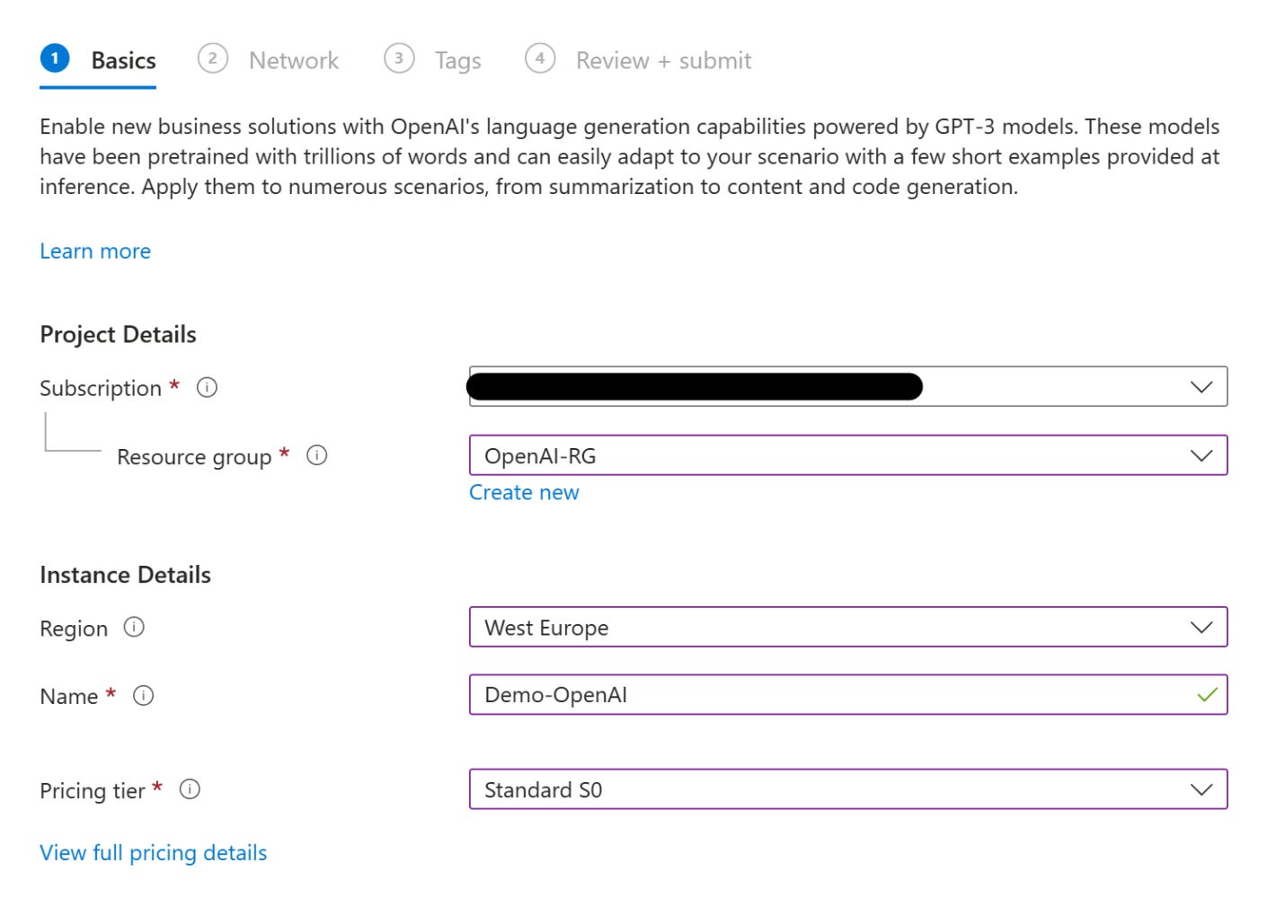
Task: Select step 2 circle icon for Network
Action: pos(212,58)
